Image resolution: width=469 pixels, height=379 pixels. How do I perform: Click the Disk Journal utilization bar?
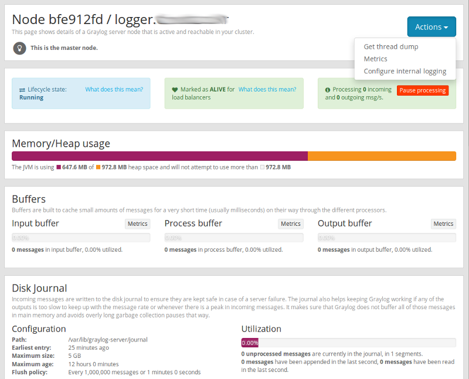click(348, 343)
